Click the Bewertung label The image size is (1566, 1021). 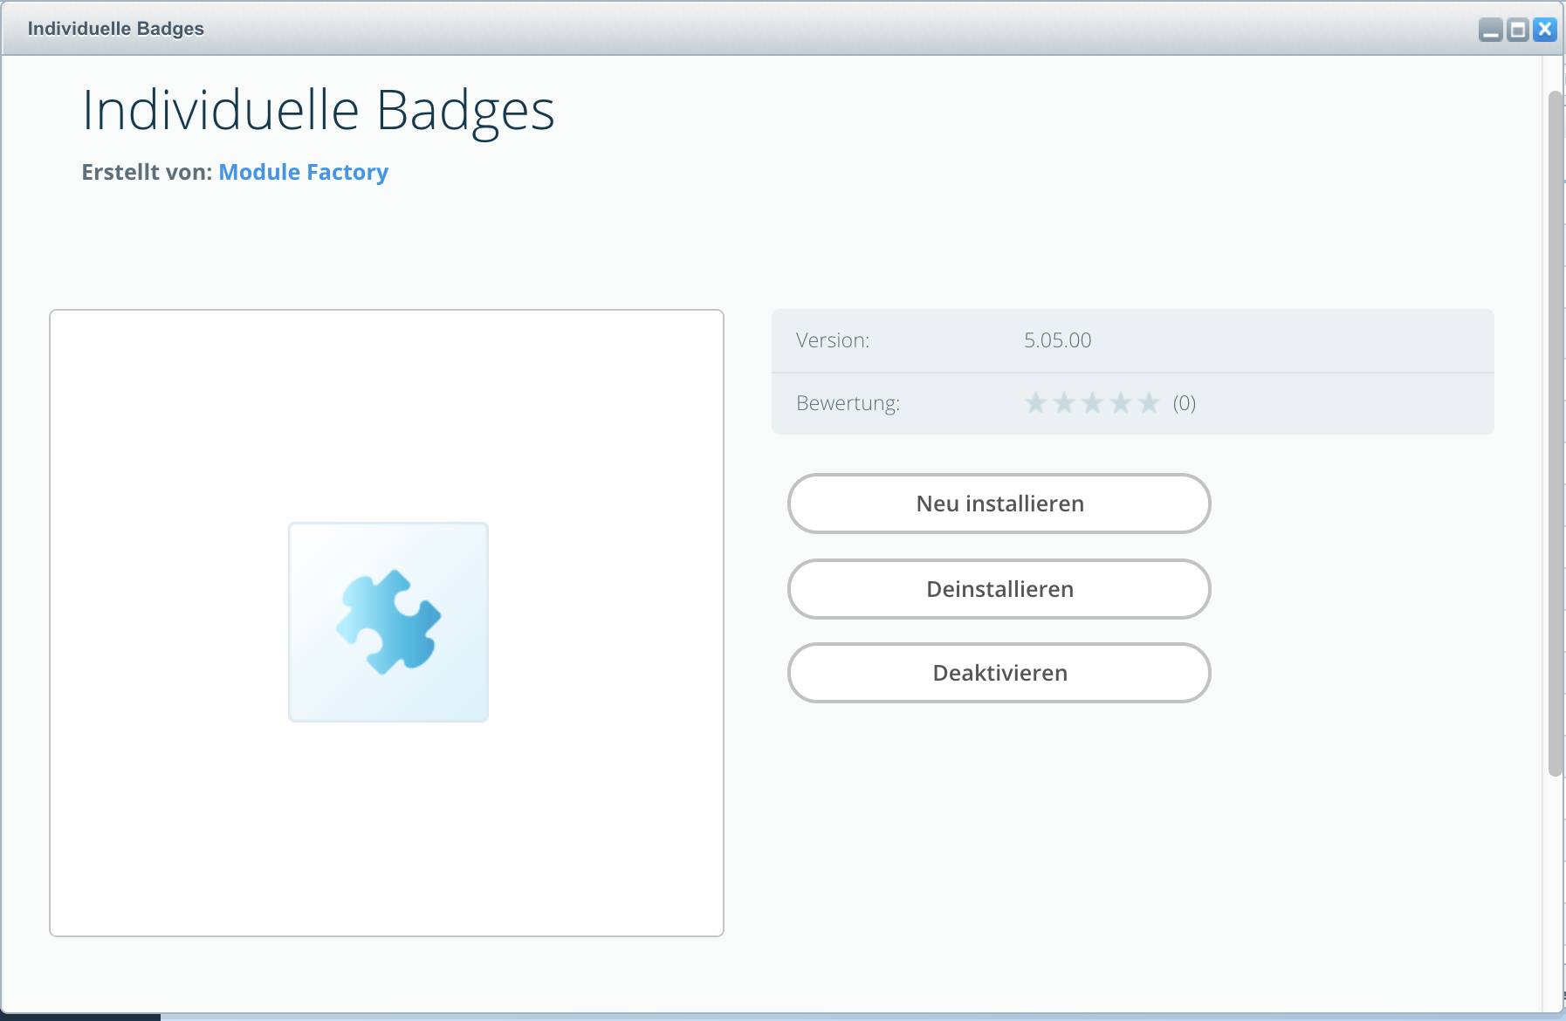tap(848, 403)
